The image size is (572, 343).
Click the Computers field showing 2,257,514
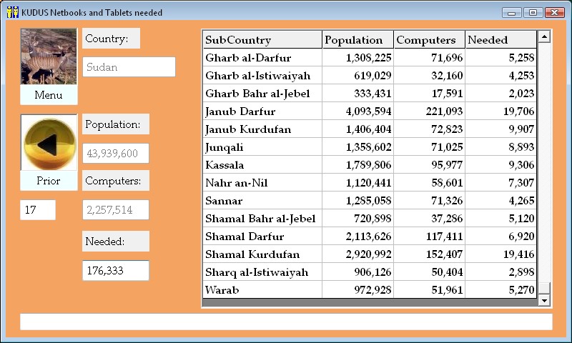pyautogui.click(x=116, y=210)
